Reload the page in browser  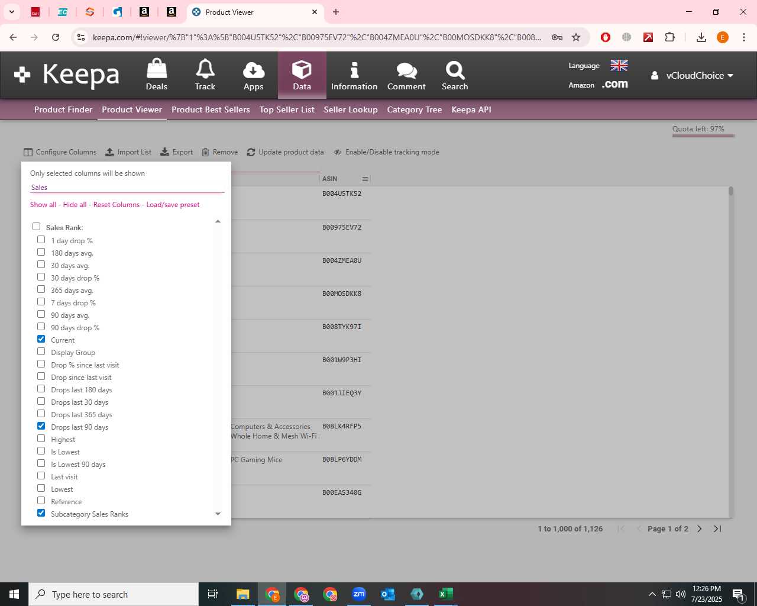point(56,37)
